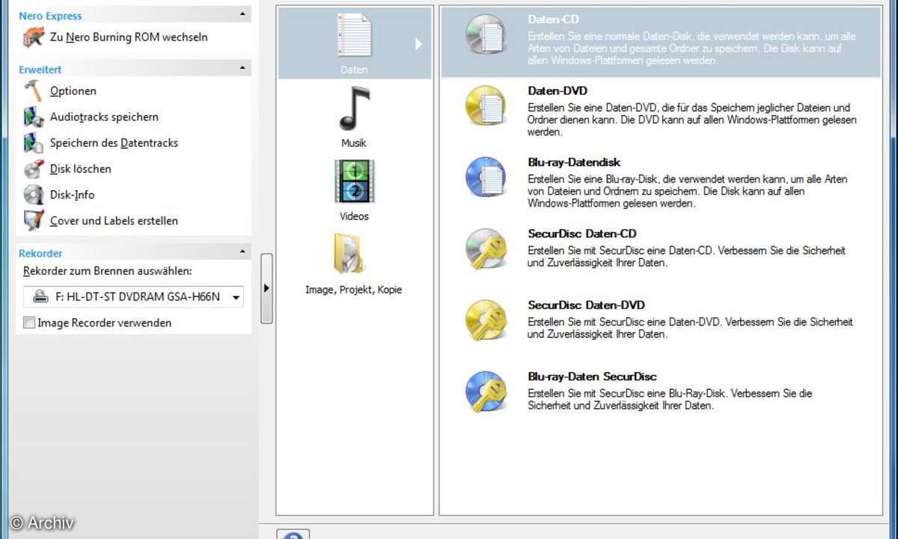Image resolution: width=898 pixels, height=539 pixels.
Task: Click the Disk-Info disc icon
Action: [x=34, y=195]
